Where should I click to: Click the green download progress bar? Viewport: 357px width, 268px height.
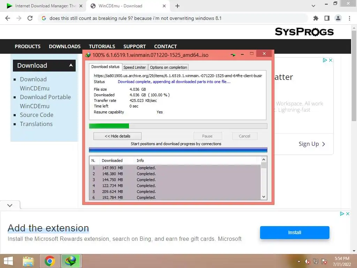point(178,126)
